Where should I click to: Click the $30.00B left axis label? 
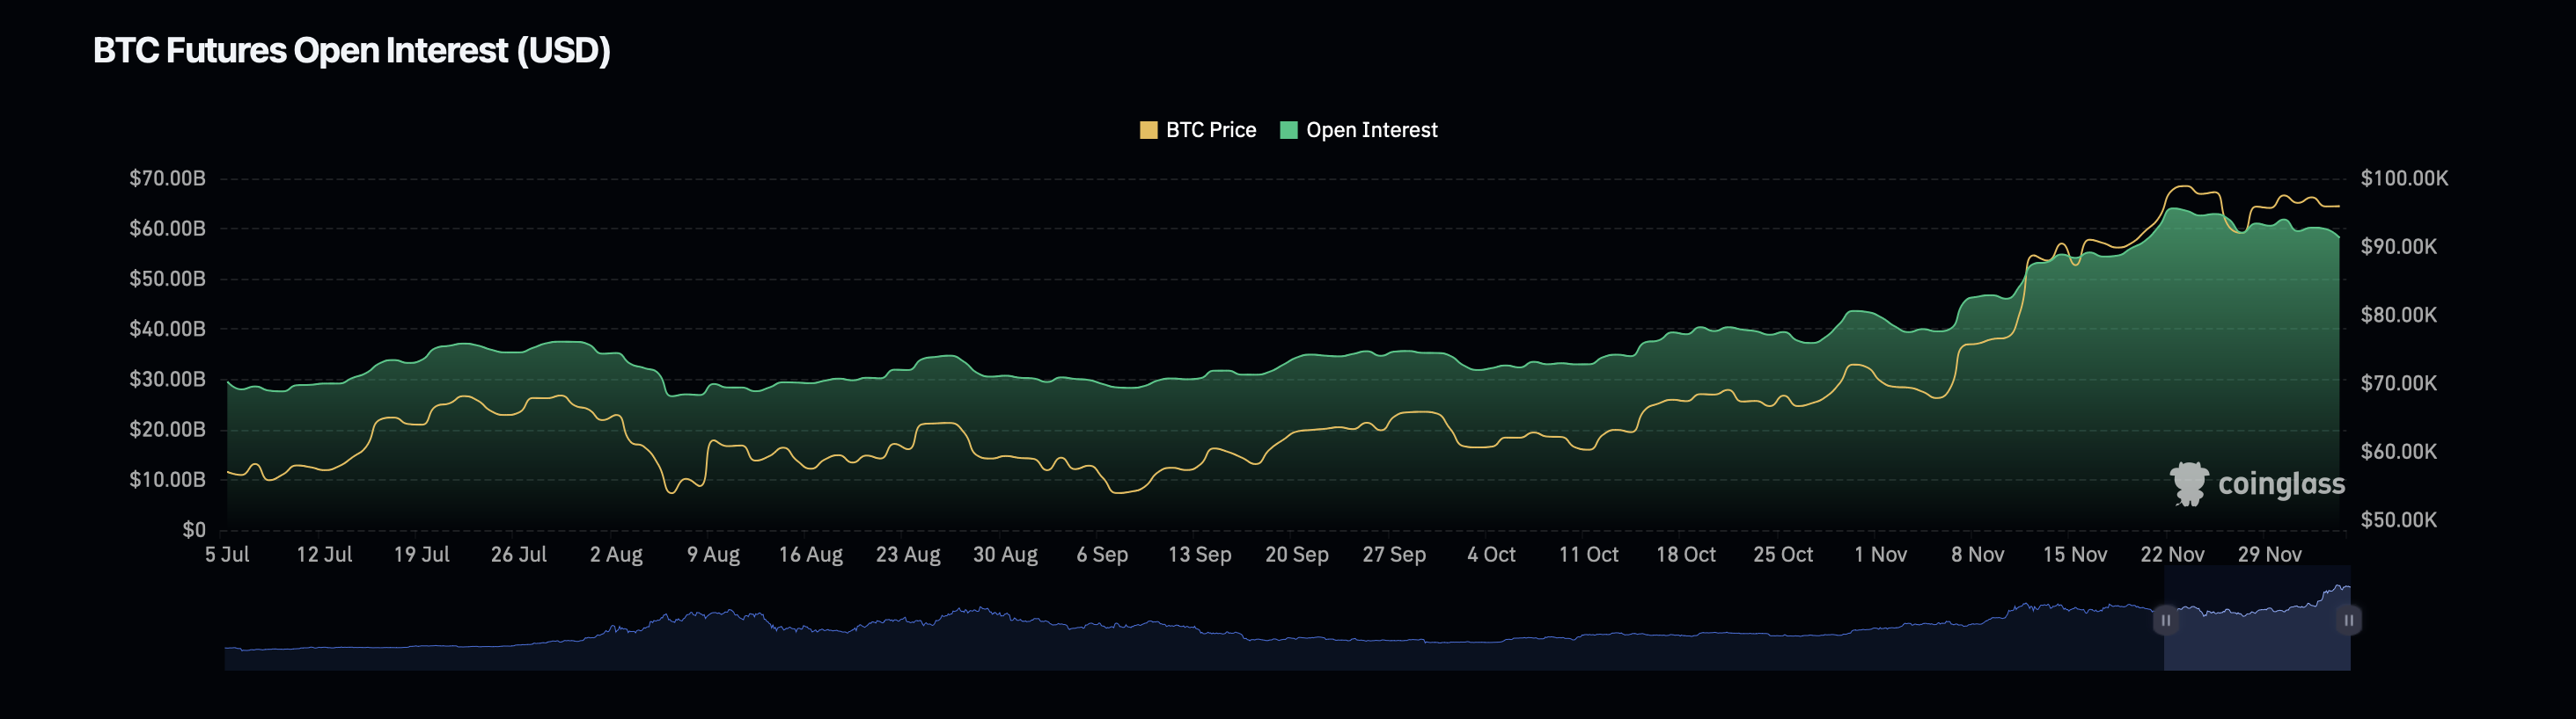click(167, 380)
